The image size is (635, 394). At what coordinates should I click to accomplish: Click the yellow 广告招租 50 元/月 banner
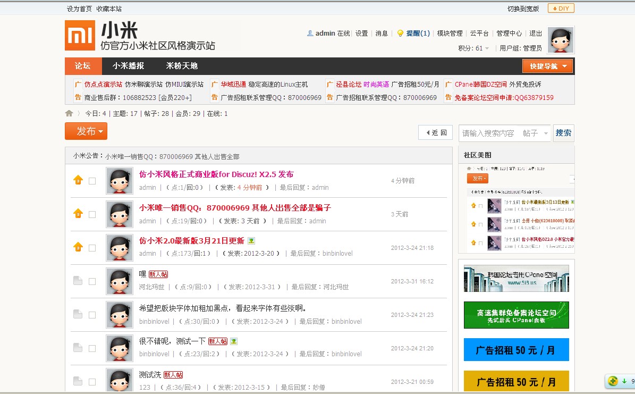click(x=517, y=381)
